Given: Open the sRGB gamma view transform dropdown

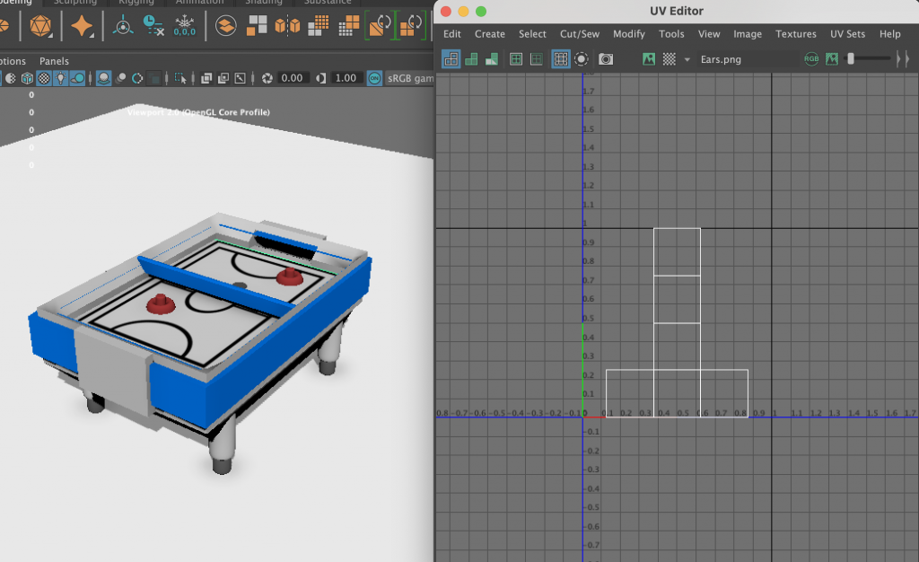Looking at the screenshot, I should (x=409, y=78).
